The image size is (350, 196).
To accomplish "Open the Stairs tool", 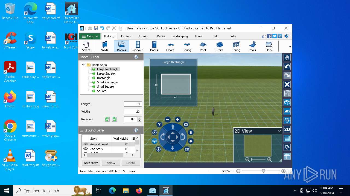I will (x=220, y=46).
